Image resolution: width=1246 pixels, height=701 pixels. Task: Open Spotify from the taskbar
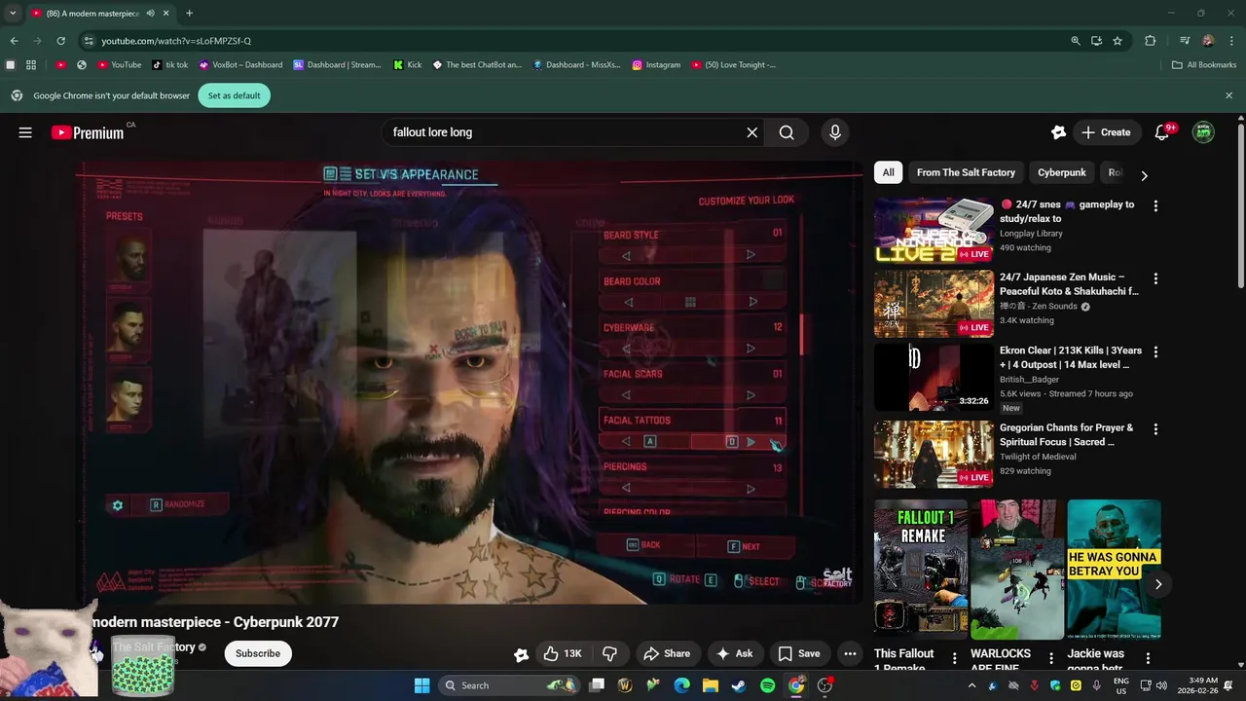click(x=767, y=685)
